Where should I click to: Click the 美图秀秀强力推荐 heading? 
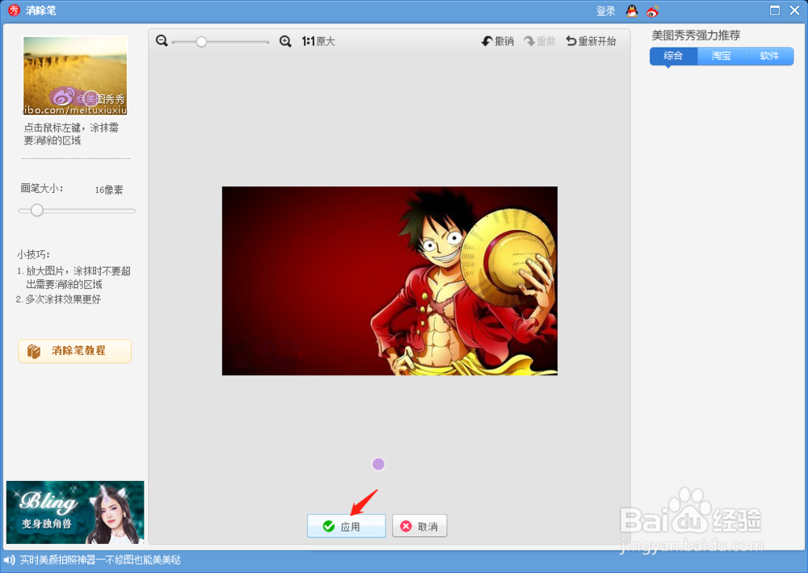(x=696, y=35)
